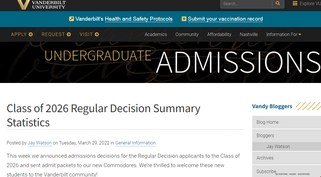Expand the Information For dropdown
Viewport: 321px width, 177px height.
click(283, 34)
